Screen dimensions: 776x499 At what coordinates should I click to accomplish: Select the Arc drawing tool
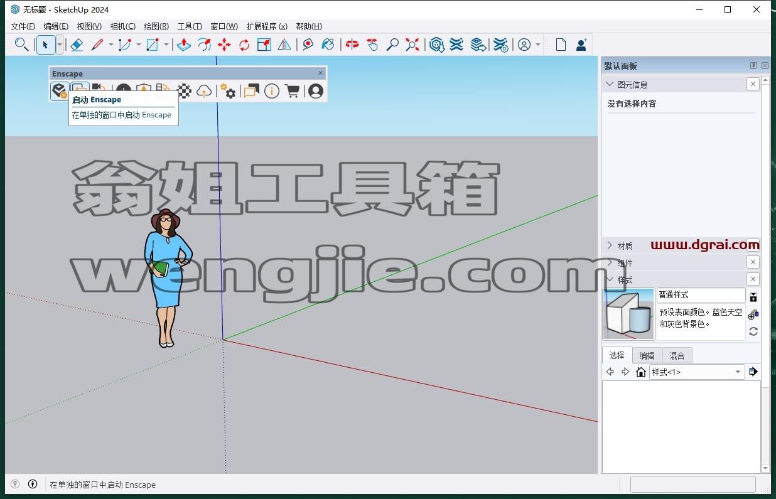coord(125,45)
